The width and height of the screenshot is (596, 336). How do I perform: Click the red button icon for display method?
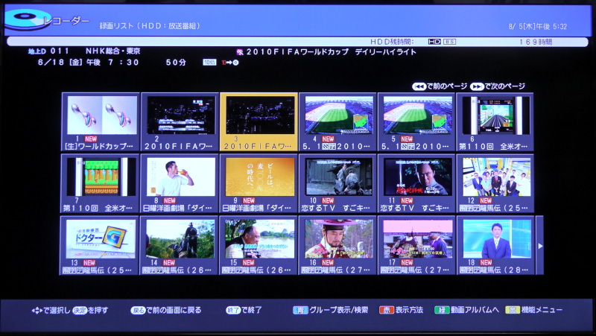click(x=386, y=310)
